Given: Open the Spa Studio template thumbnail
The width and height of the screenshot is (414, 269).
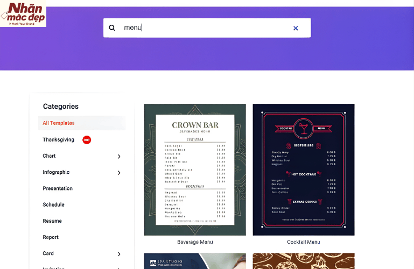Looking at the screenshot, I should click(x=195, y=261).
